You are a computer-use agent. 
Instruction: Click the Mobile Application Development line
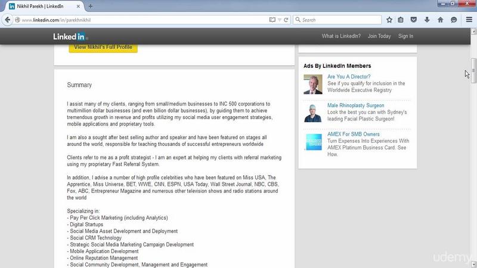(103, 251)
